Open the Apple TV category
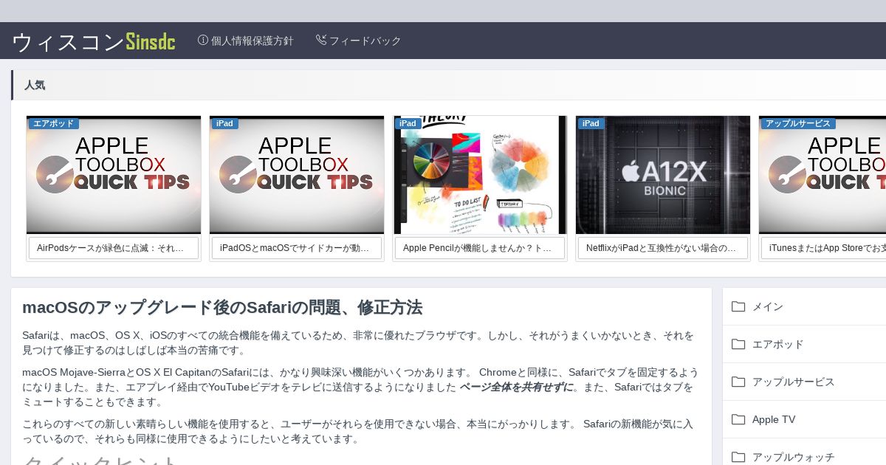Image resolution: width=886 pixels, height=465 pixels. point(774,419)
